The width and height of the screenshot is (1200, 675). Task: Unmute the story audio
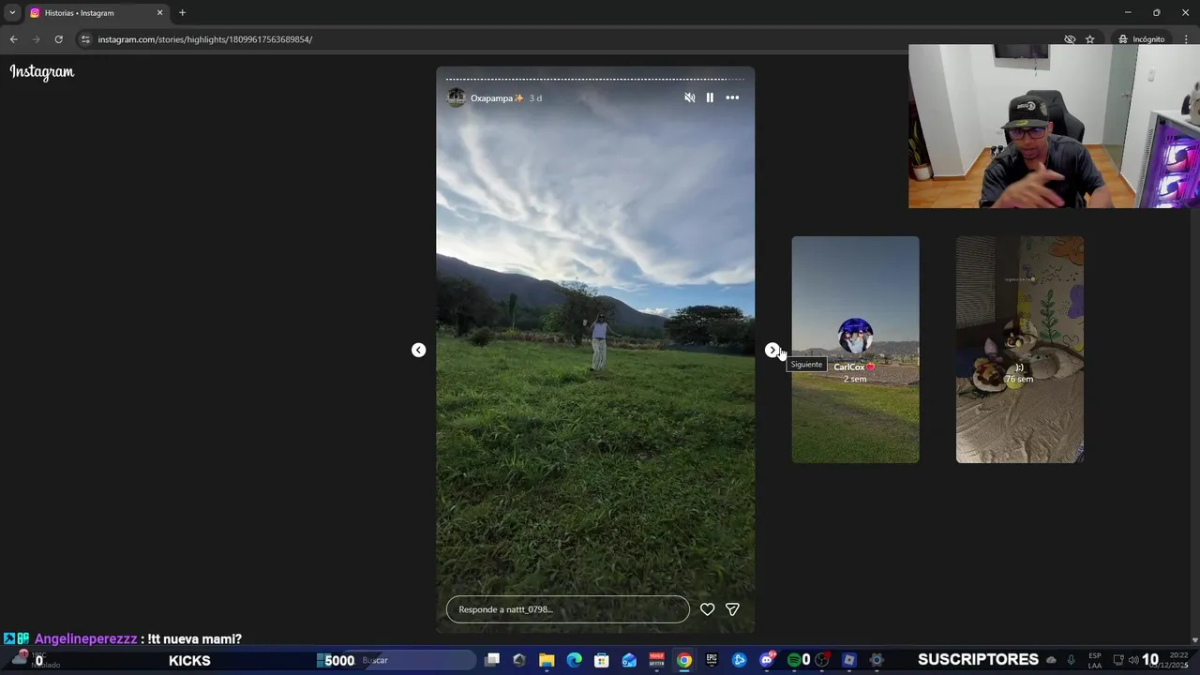[x=690, y=97]
